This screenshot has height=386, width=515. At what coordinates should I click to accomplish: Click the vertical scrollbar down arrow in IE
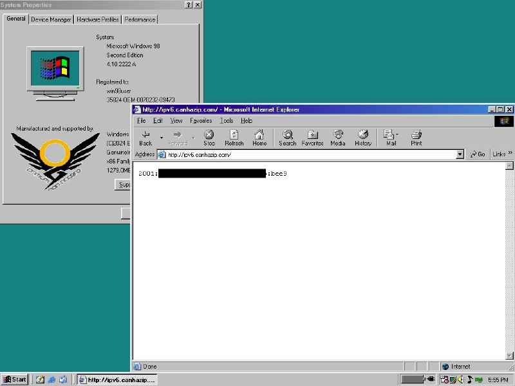[x=509, y=356]
